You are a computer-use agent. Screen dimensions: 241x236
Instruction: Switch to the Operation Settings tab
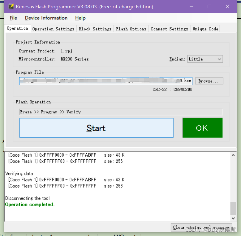click(53, 29)
